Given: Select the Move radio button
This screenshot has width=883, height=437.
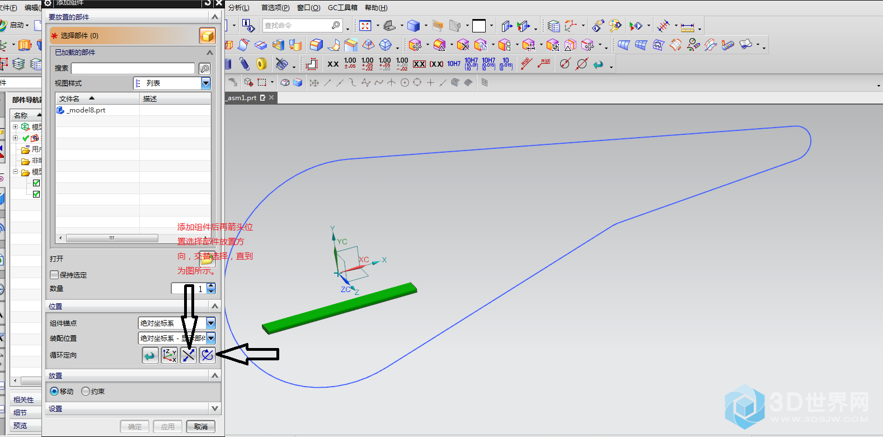Looking at the screenshot, I should [54, 391].
